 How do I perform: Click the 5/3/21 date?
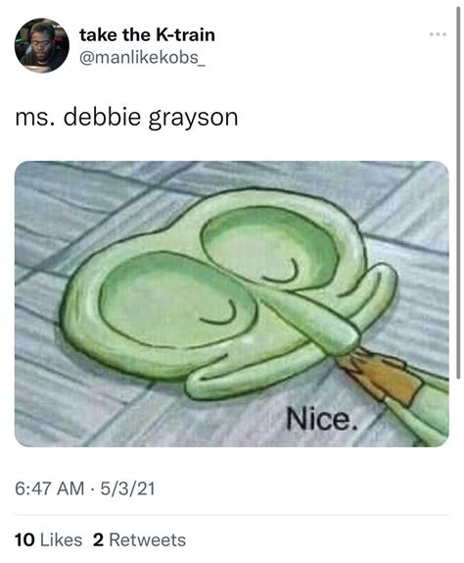(x=128, y=488)
